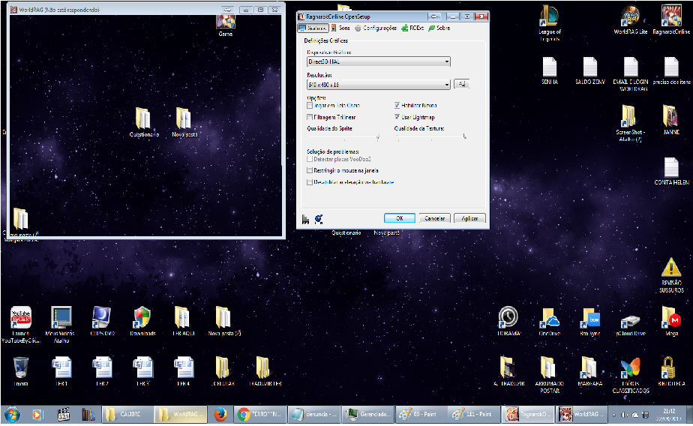Screen dimensions: 693x426
Task: Open the MARGARA folder
Action: click(590, 371)
